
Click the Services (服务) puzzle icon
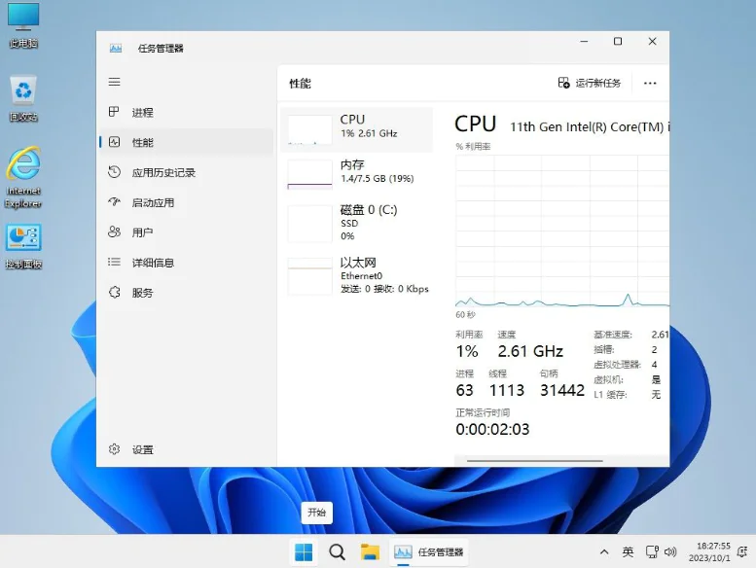coord(114,292)
